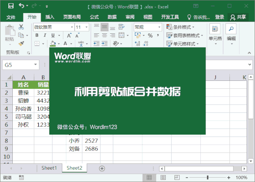Toggle middle vertical alignment

pos(104,27)
